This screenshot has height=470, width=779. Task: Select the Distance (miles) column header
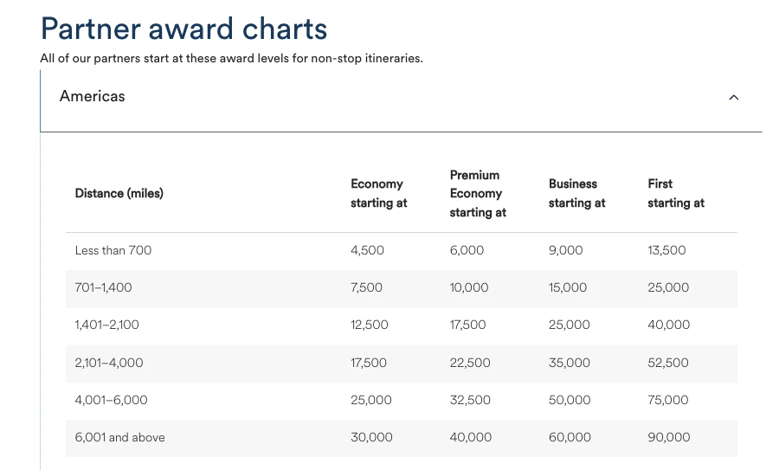pyautogui.click(x=119, y=193)
